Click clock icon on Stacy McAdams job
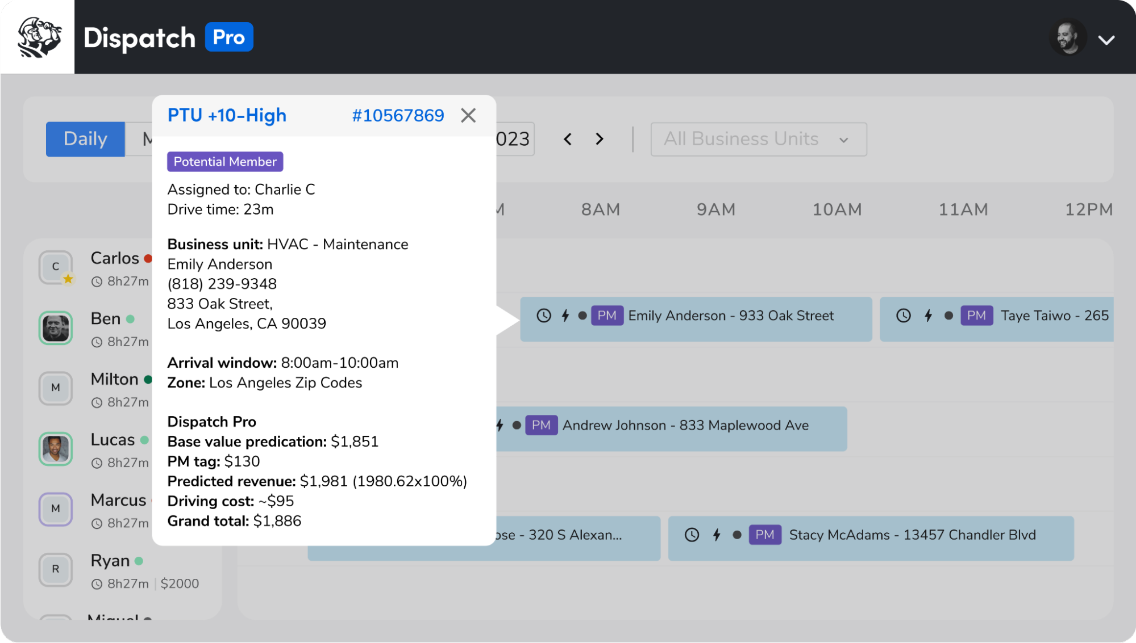 pyautogui.click(x=692, y=535)
